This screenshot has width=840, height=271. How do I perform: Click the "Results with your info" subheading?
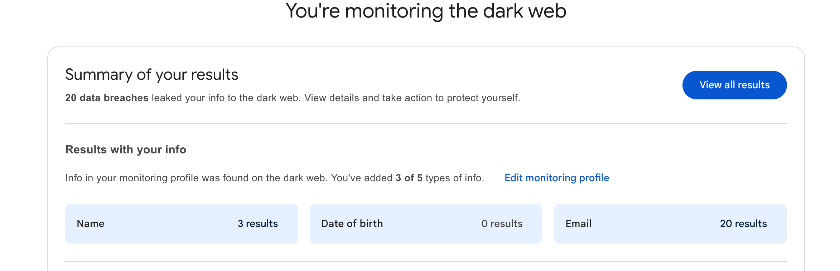click(126, 149)
